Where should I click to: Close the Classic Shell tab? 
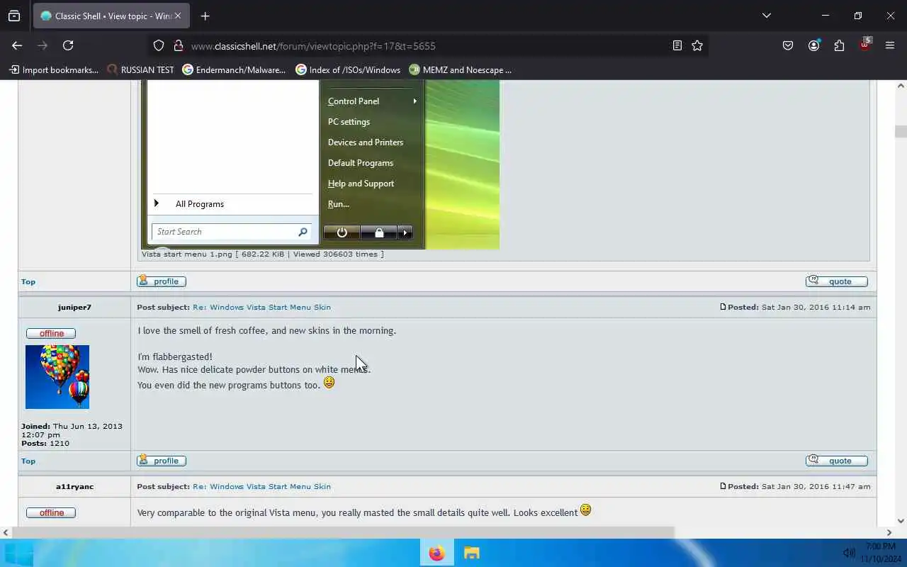click(x=178, y=16)
